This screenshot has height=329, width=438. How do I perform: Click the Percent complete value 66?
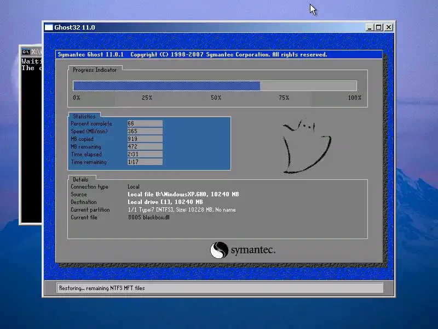(145, 123)
